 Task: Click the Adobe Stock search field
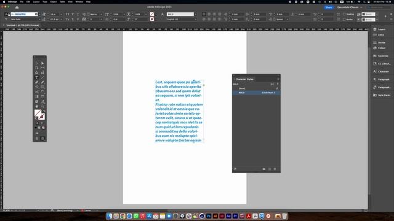click(379, 7)
